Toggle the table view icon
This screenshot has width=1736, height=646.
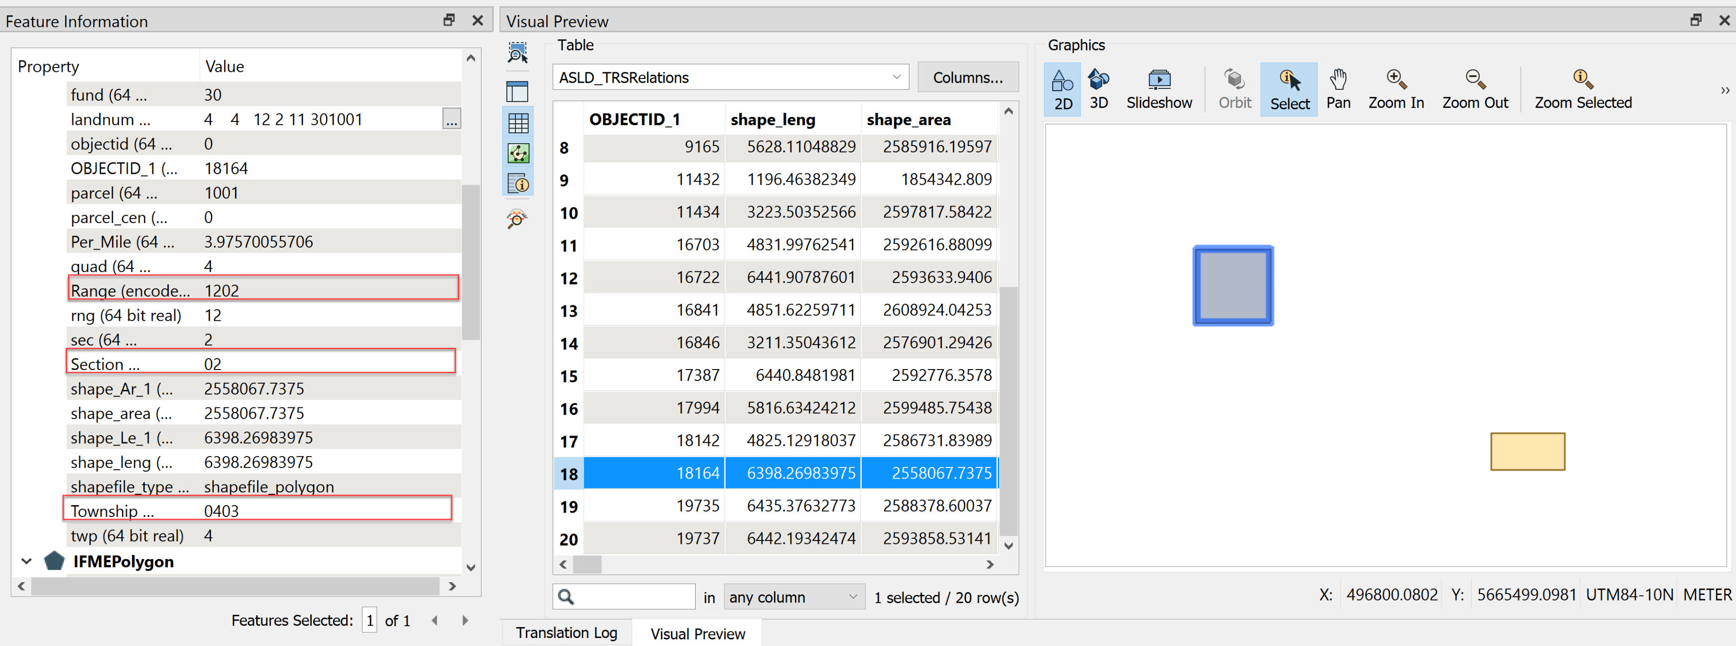pyautogui.click(x=517, y=122)
